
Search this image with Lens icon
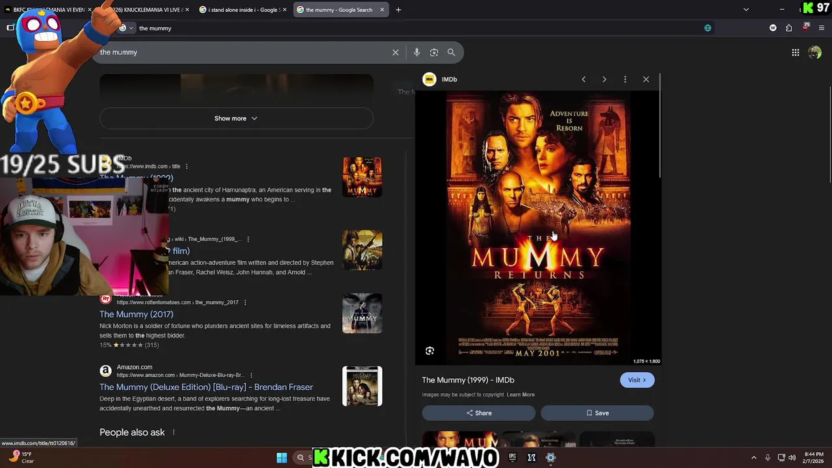(x=430, y=351)
